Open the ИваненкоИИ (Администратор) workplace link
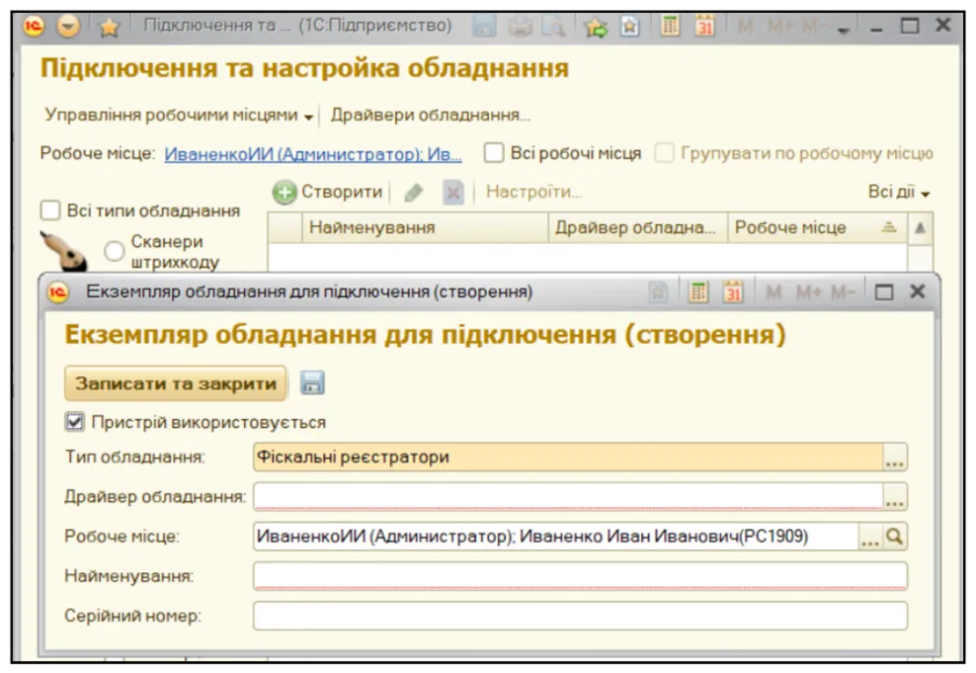The image size is (976, 673). [313, 154]
